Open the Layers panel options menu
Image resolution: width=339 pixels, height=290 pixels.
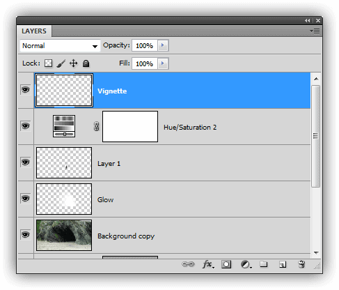tap(315, 31)
